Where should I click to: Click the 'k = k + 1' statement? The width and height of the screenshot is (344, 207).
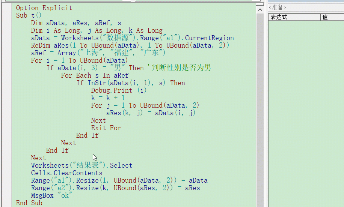(x=108, y=98)
